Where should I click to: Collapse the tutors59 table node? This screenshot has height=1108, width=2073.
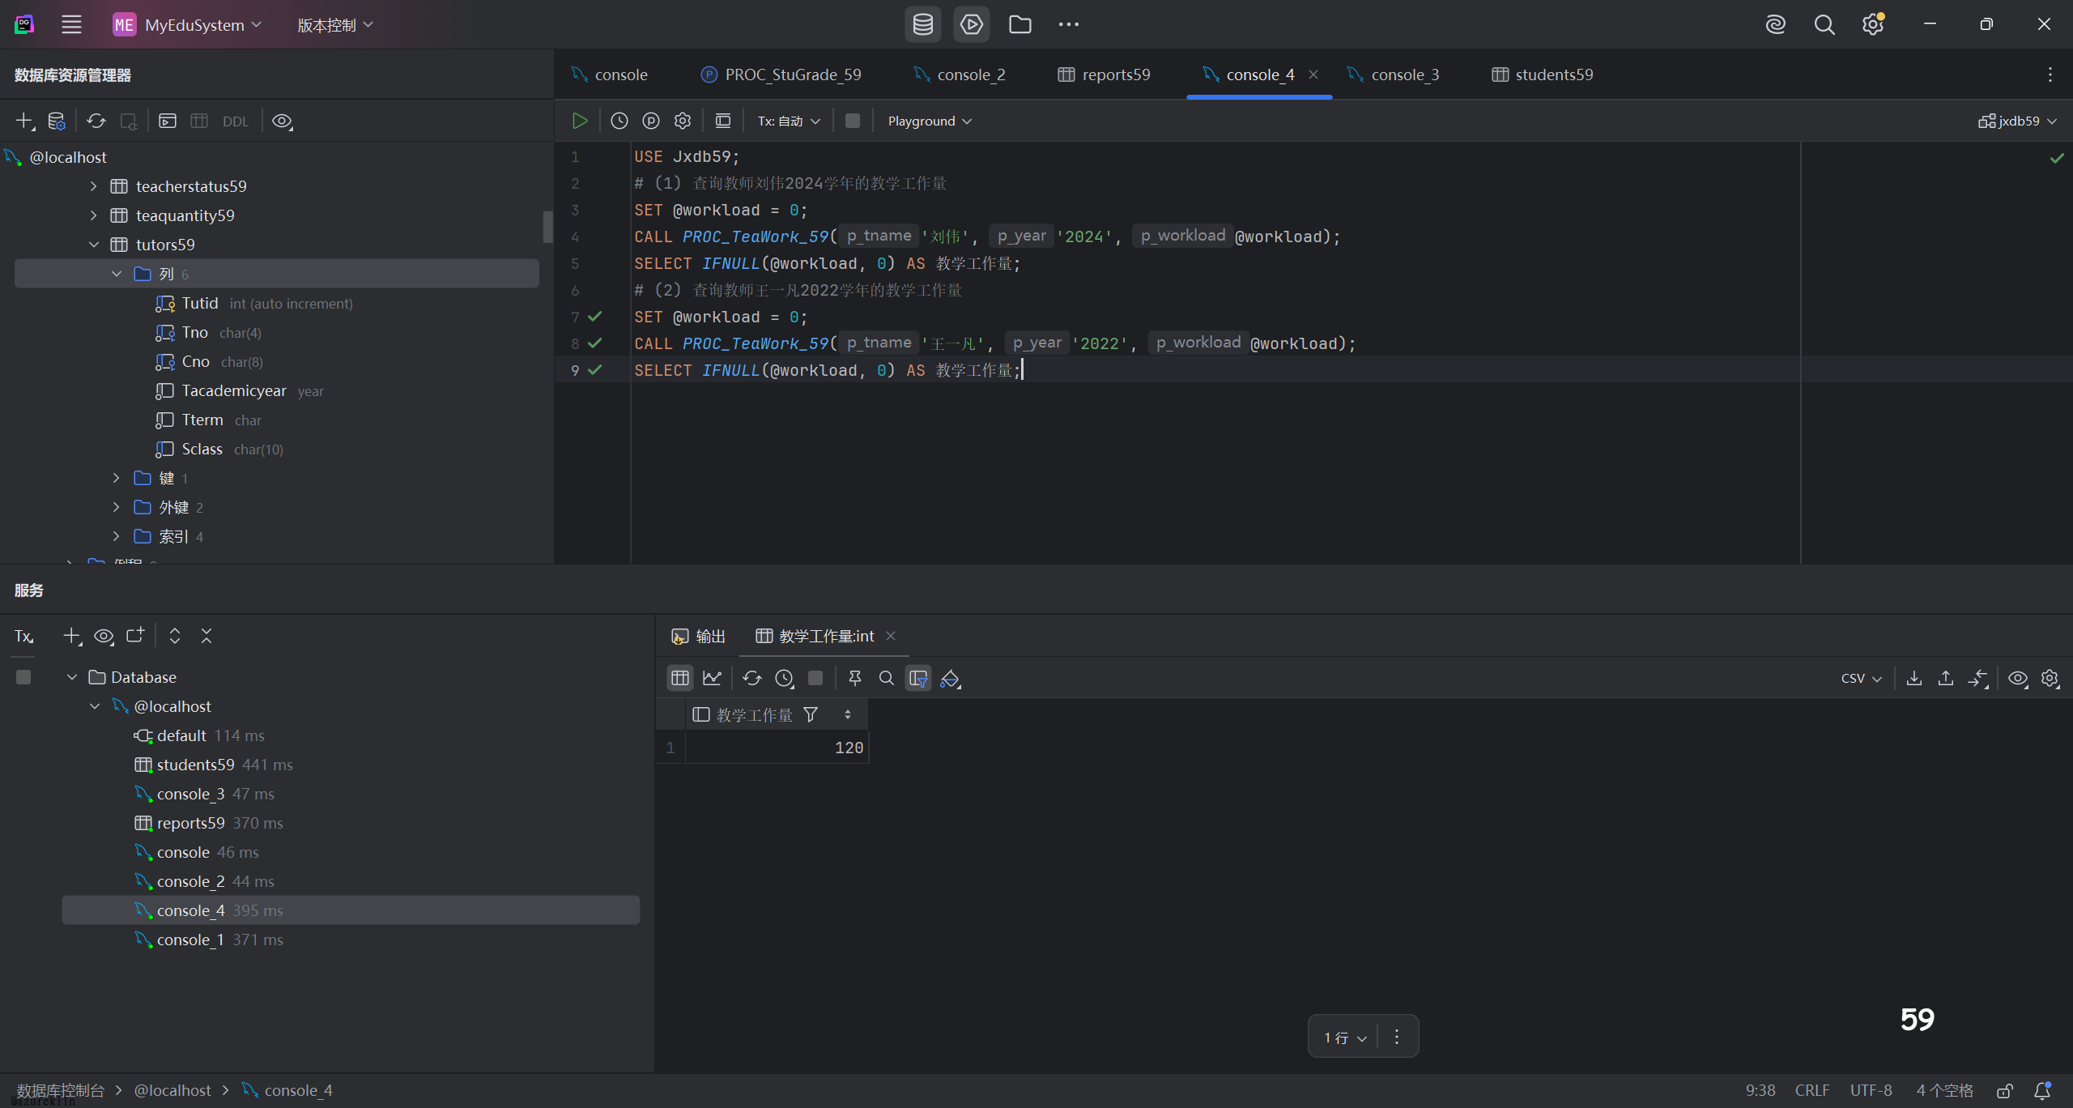[94, 245]
